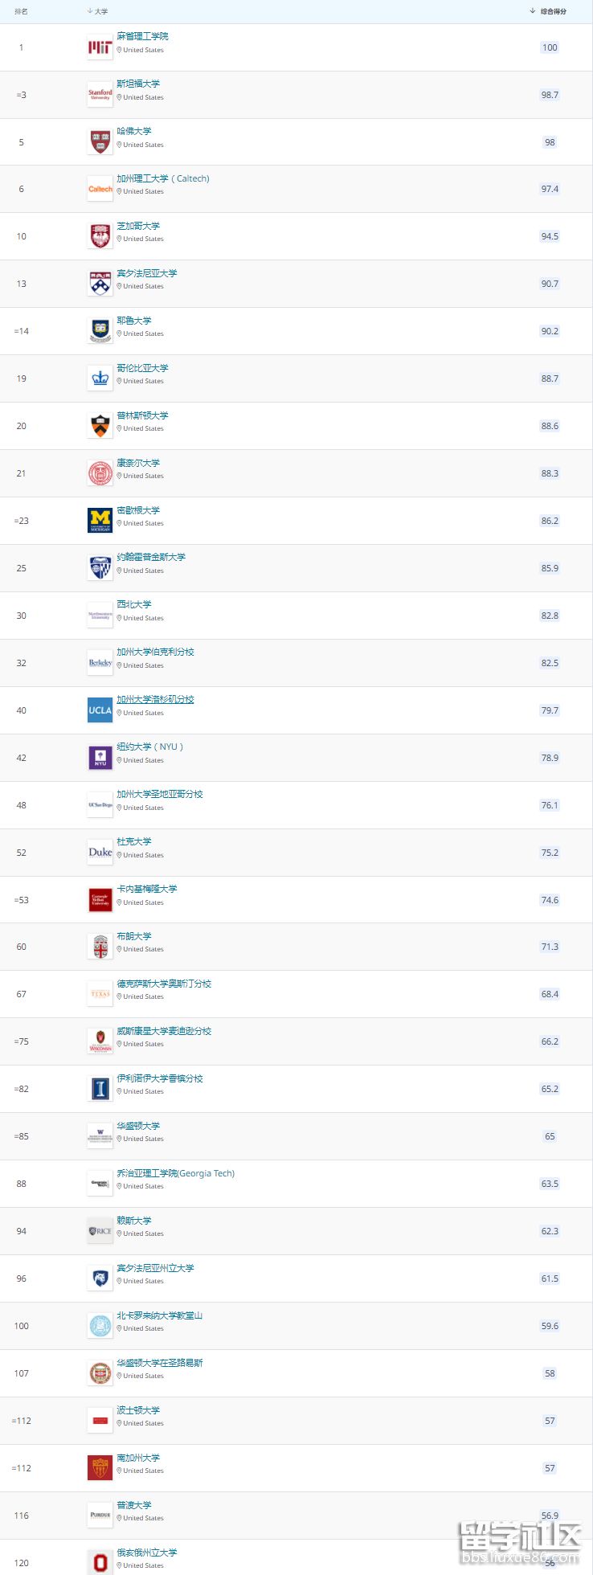
Task: Click the score 100 badge for MIT
Action: coord(550,47)
